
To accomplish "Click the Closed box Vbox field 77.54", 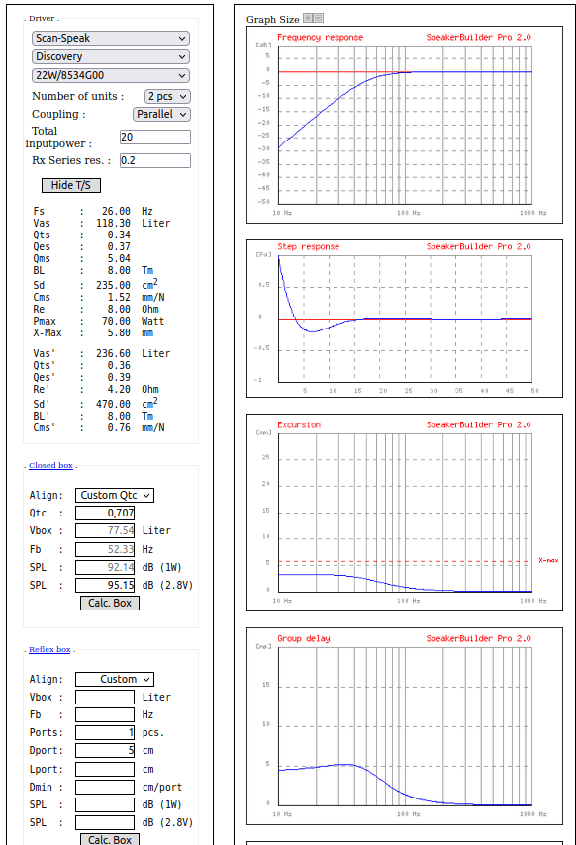I will [x=105, y=530].
